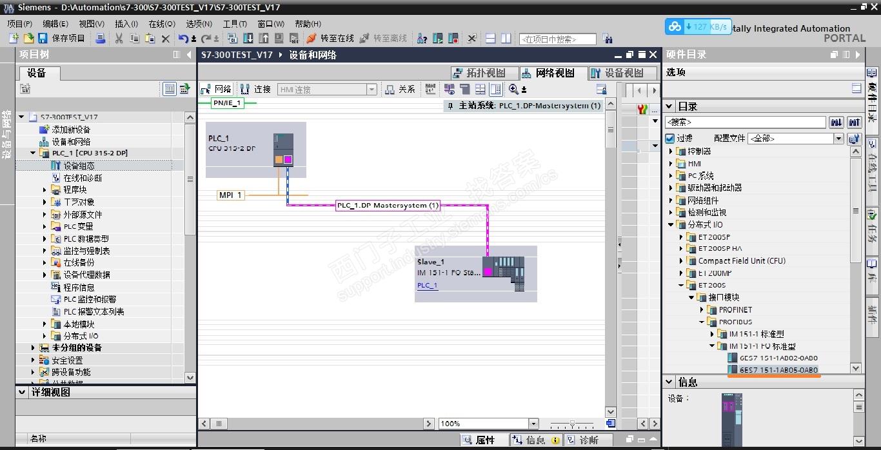Switch to 设备视图 device view tab
Image resolution: width=881 pixels, height=450 pixels.
pyautogui.click(x=622, y=73)
